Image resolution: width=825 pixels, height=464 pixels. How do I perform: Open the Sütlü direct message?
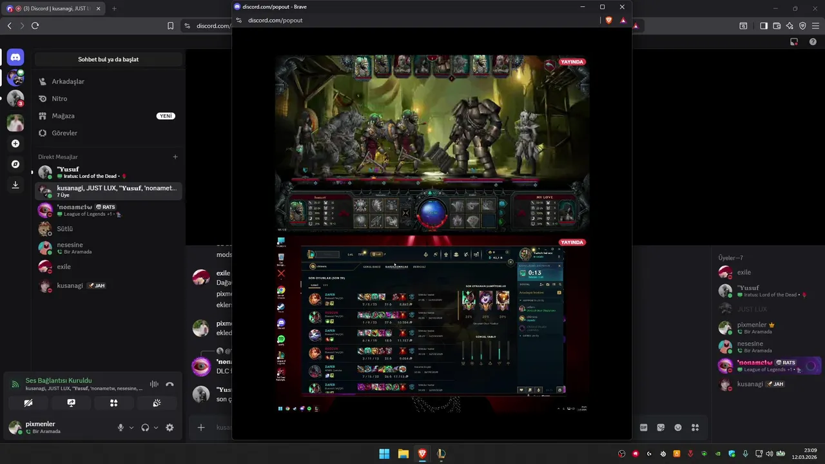coord(109,229)
